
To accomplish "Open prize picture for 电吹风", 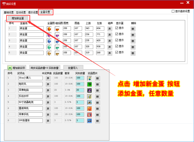I will point(89,84).
